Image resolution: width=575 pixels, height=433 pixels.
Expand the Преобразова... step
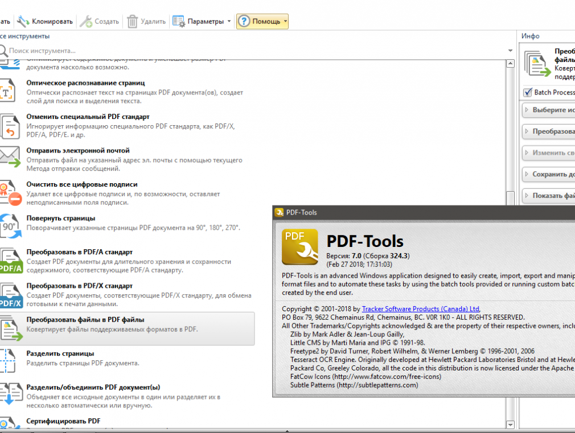[549, 131]
